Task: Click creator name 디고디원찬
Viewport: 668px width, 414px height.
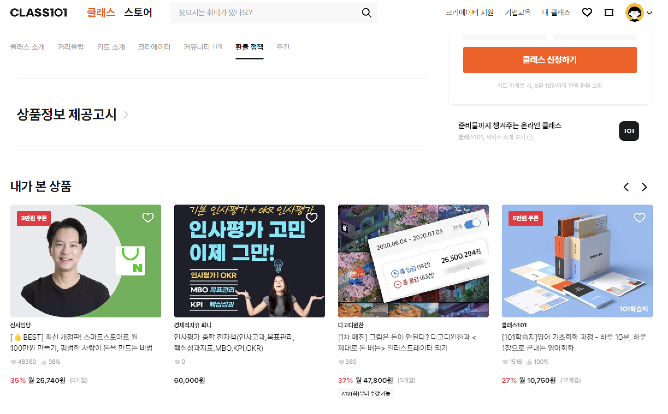Action: pos(351,325)
